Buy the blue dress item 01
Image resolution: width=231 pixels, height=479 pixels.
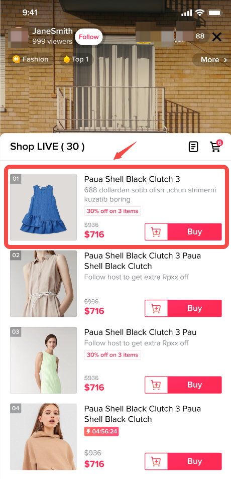click(x=195, y=232)
